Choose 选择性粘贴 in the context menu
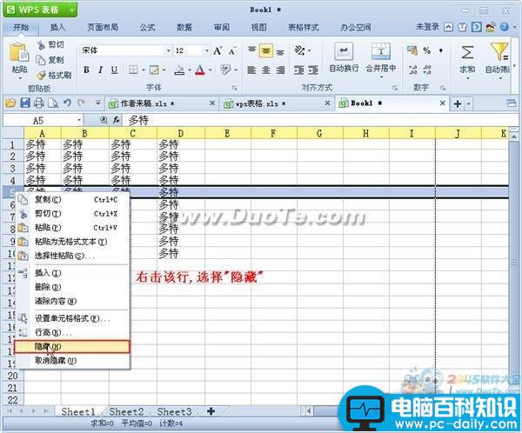Screen dimensions: 522x433 click(71, 256)
